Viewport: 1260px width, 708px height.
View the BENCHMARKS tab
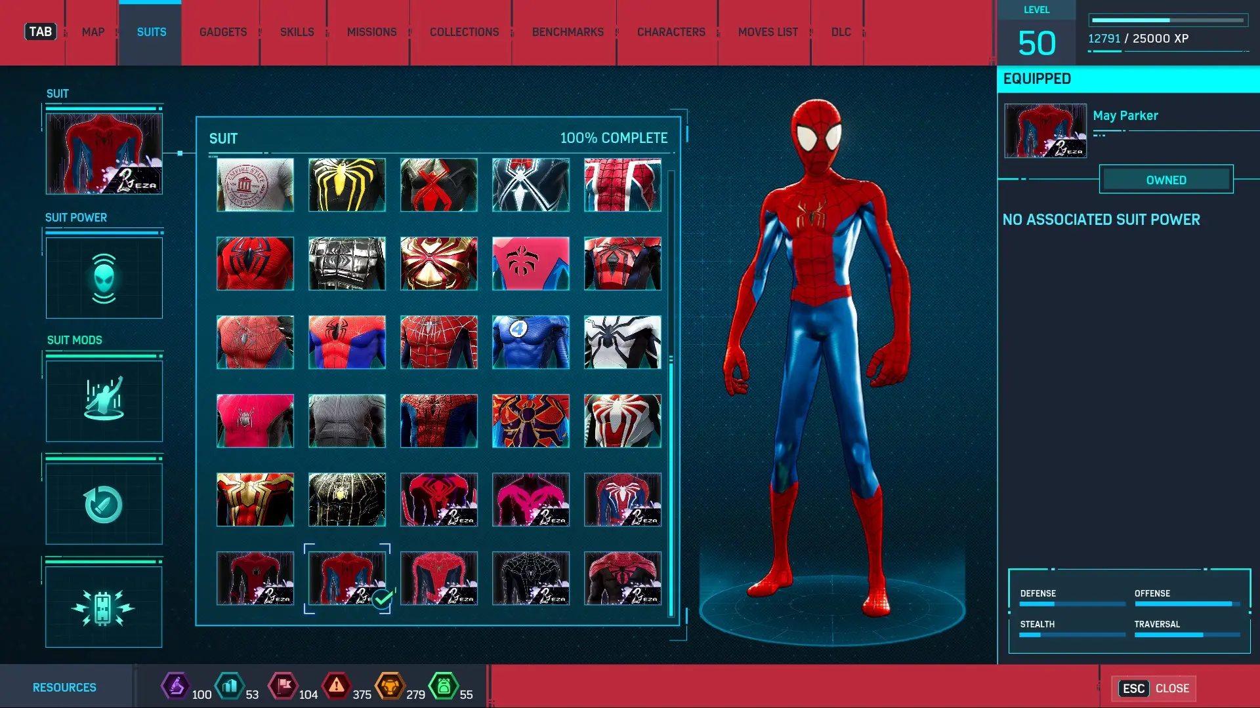pos(568,32)
